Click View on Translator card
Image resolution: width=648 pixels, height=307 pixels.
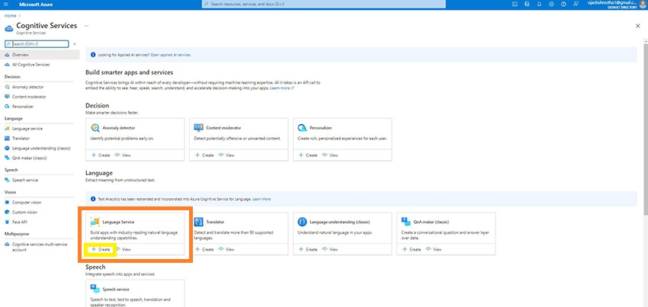226,250
